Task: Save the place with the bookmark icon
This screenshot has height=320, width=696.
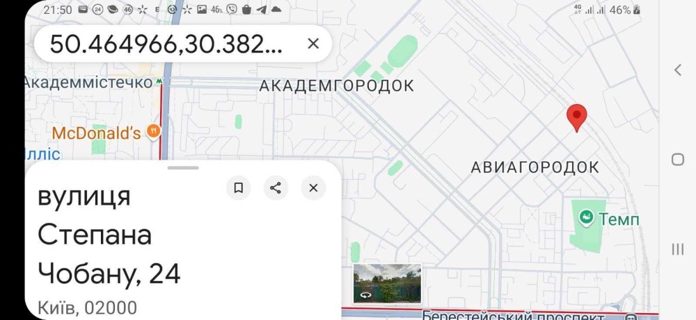Action: coord(238,187)
